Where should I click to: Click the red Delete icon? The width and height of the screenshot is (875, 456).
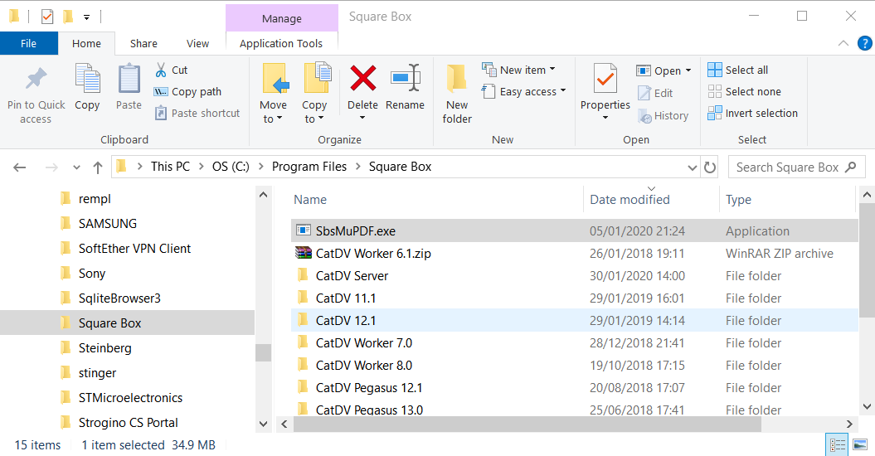pyautogui.click(x=362, y=78)
